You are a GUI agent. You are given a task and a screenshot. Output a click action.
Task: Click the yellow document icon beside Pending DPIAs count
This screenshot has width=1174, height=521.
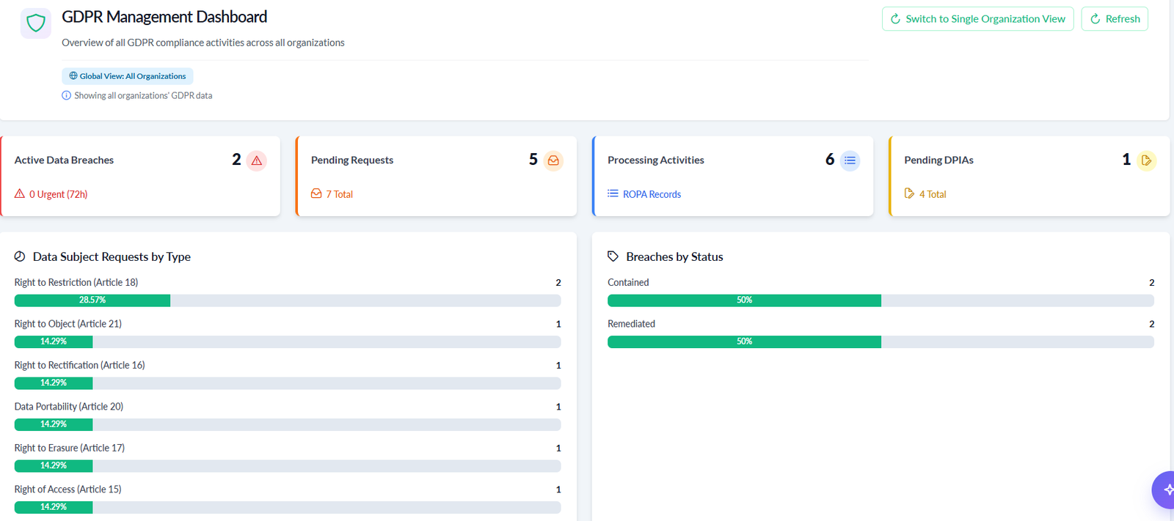click(x=1146, y=160)
